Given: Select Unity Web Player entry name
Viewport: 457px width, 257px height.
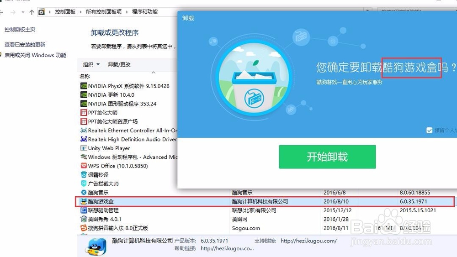Looking at the screenshot, I should point(109,148).
